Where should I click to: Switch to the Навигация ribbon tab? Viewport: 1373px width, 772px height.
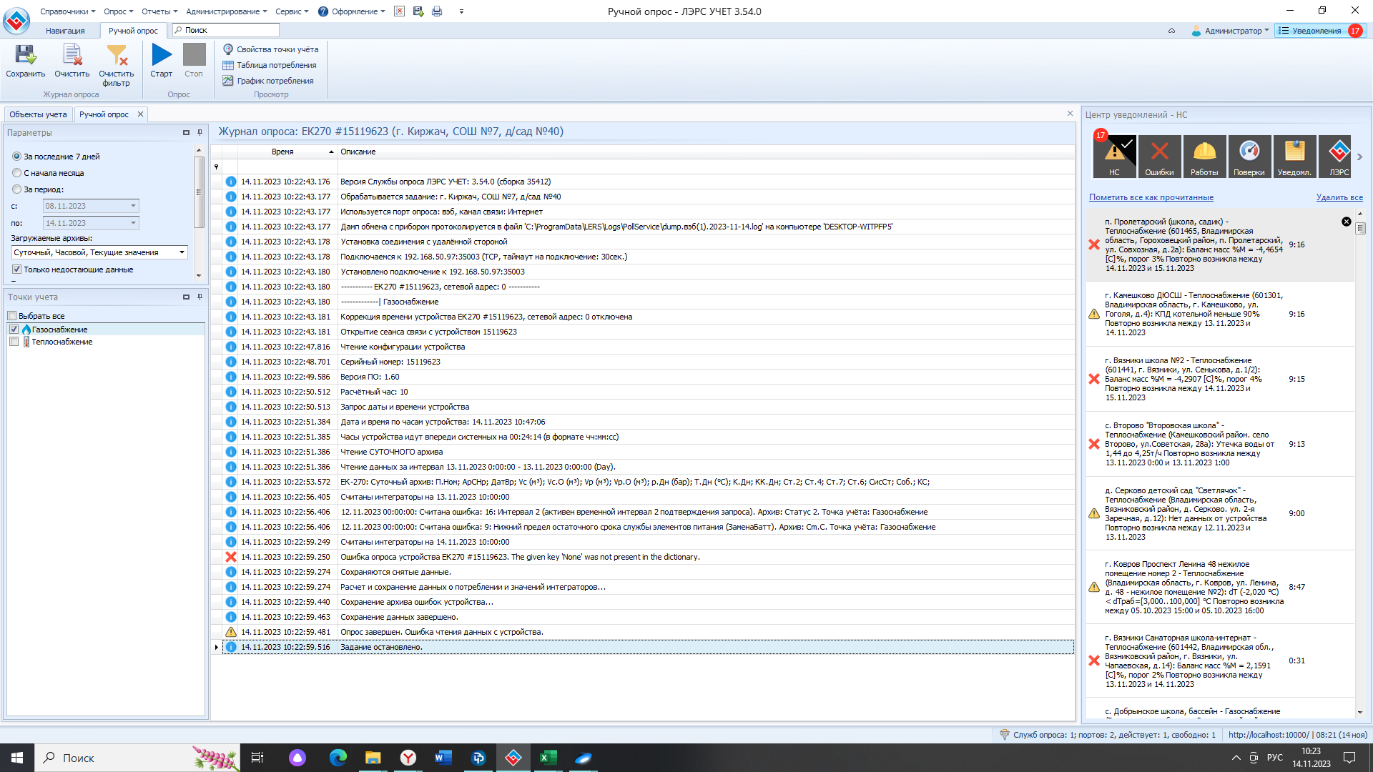[65, 31]
